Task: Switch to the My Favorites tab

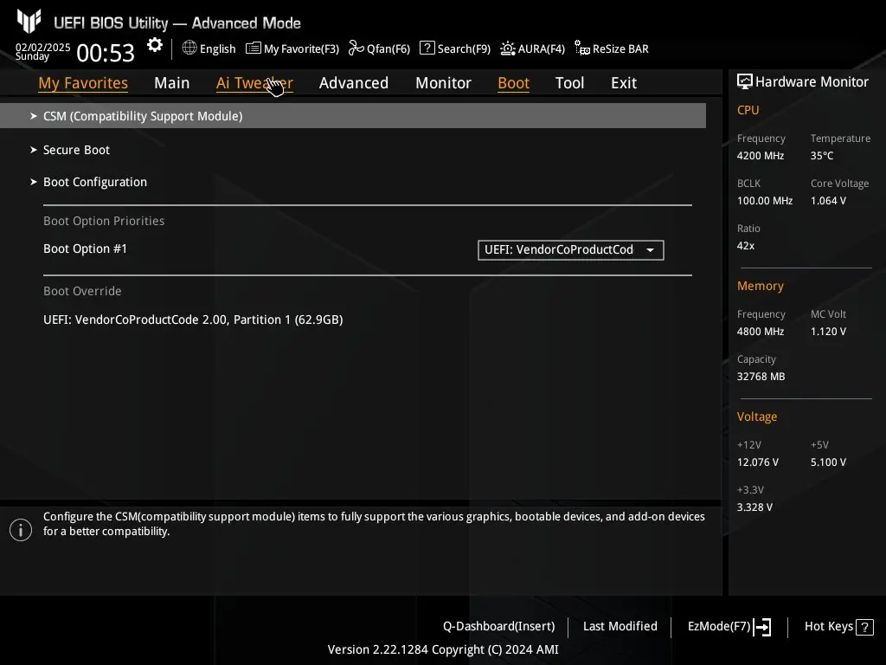Action: [83, 83]
